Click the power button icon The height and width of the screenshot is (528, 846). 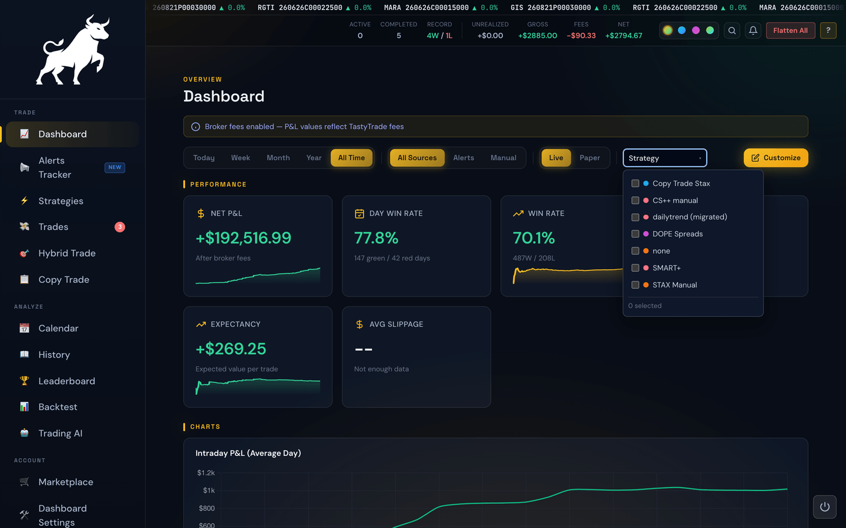825,507
